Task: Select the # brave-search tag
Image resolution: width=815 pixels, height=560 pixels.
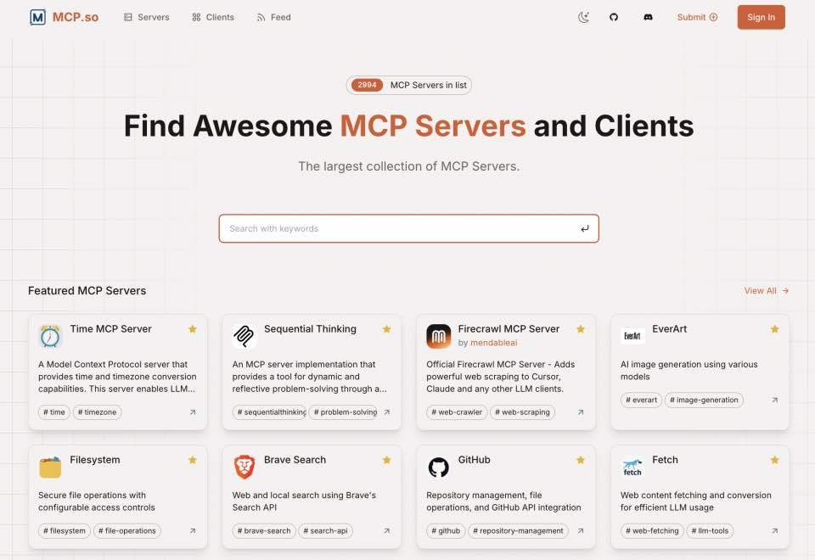Action: [264, 531]
